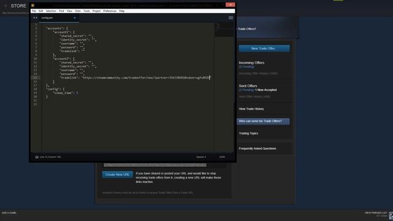This screenshot has height=221, width=393.
Task: Open the Tools menu
Action: [x=87, y=11]
